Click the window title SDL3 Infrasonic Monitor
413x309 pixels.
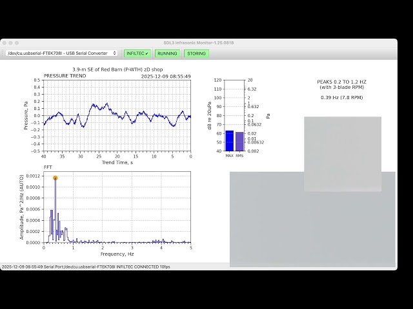(206, 42)
